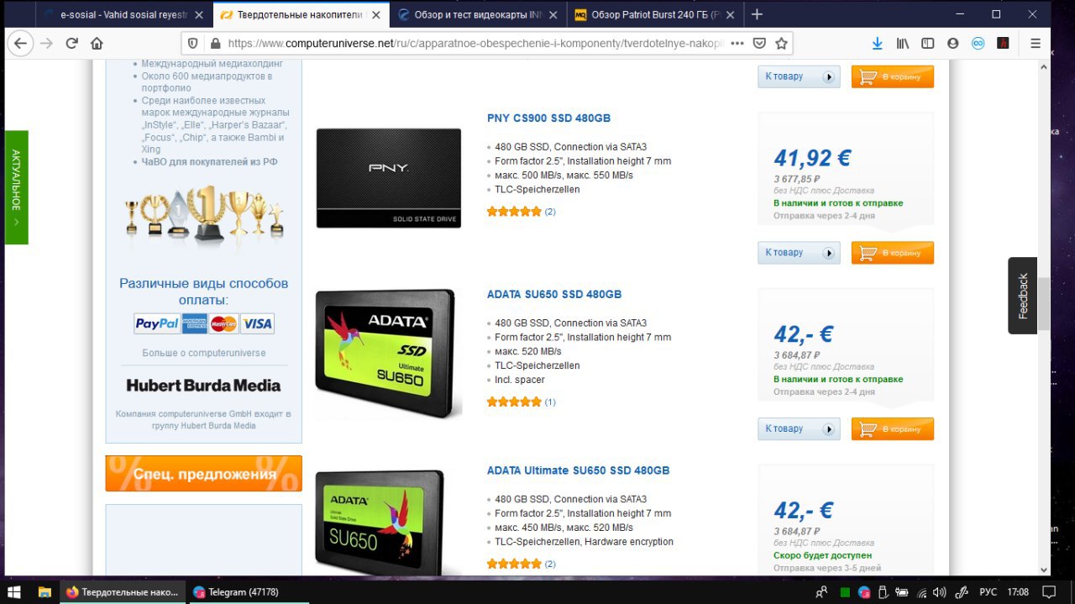
Task: Open the browser home page icon
Action: (97, 44)
